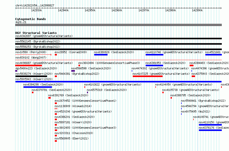Select the black bar under nsv5838274
The height and width of the screenshot is (151, 229).
(x=31, y=76)
